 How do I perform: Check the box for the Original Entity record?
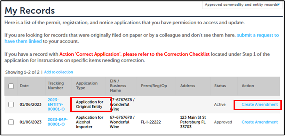coord(11,105)
